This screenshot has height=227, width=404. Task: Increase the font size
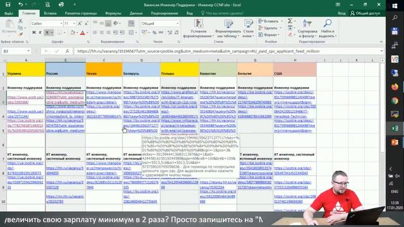click(80, 23)
